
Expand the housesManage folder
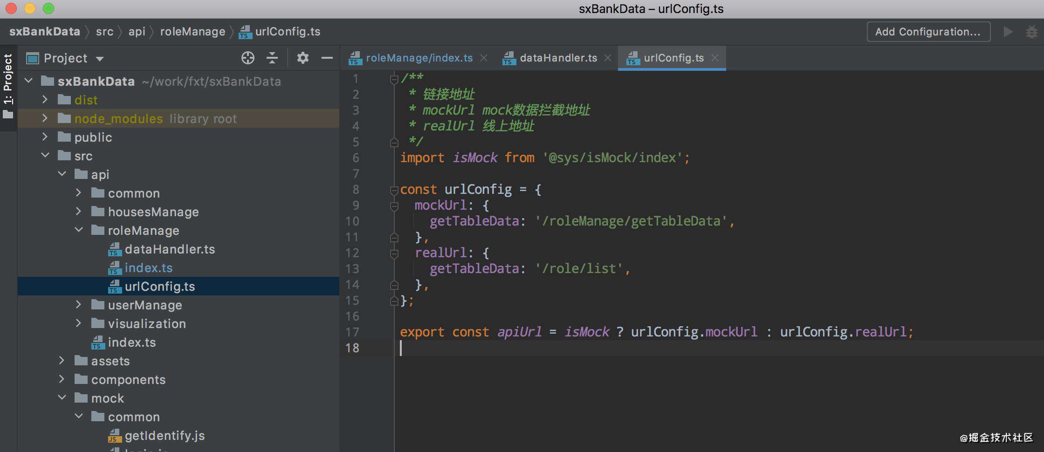(78, 211)
